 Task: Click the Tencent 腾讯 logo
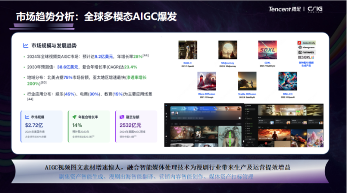[x=284, y=9]
